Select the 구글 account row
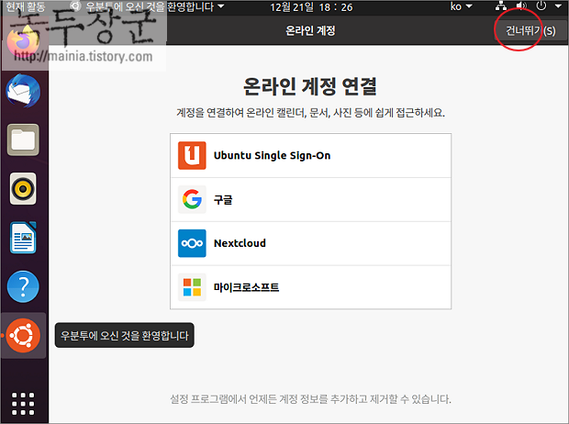Viewport: 569px width, 424px height. coord(310,199)
